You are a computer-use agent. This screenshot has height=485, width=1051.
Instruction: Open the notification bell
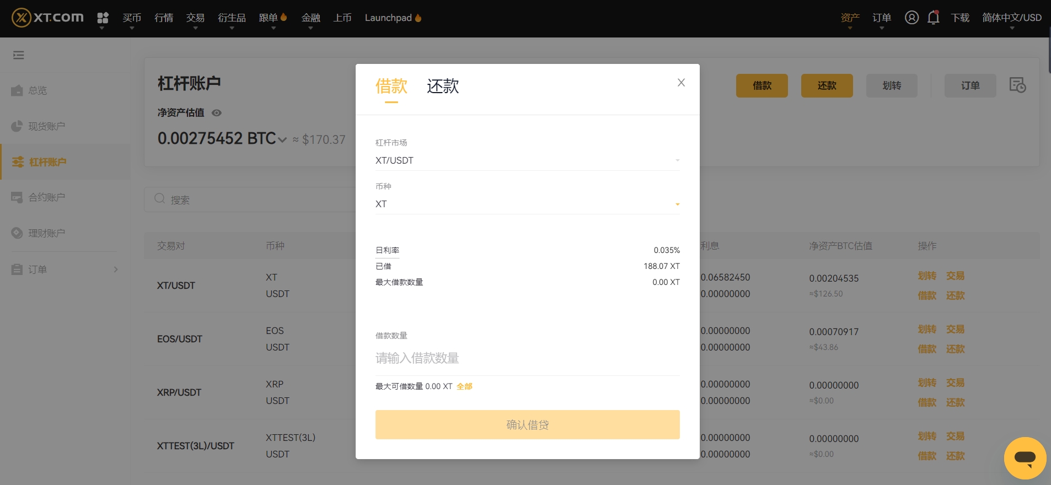click(x=933, y=18)
